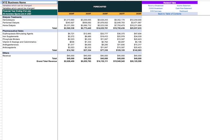Select the Peritoneal Dialysis row label
Image resolution: width=210 pixels, height=140 pixels.
coord(11,23)
